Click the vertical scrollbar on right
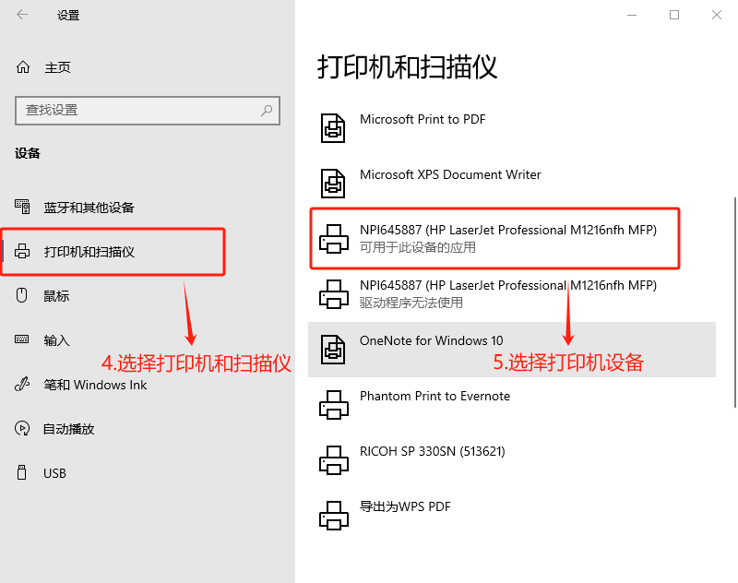This screenshot has height=583, width=738. pyautogui.click(x=734, y=302)
